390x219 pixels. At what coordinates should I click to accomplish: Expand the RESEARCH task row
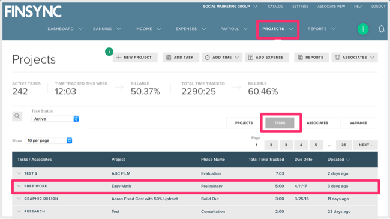[x=19, y=212]
